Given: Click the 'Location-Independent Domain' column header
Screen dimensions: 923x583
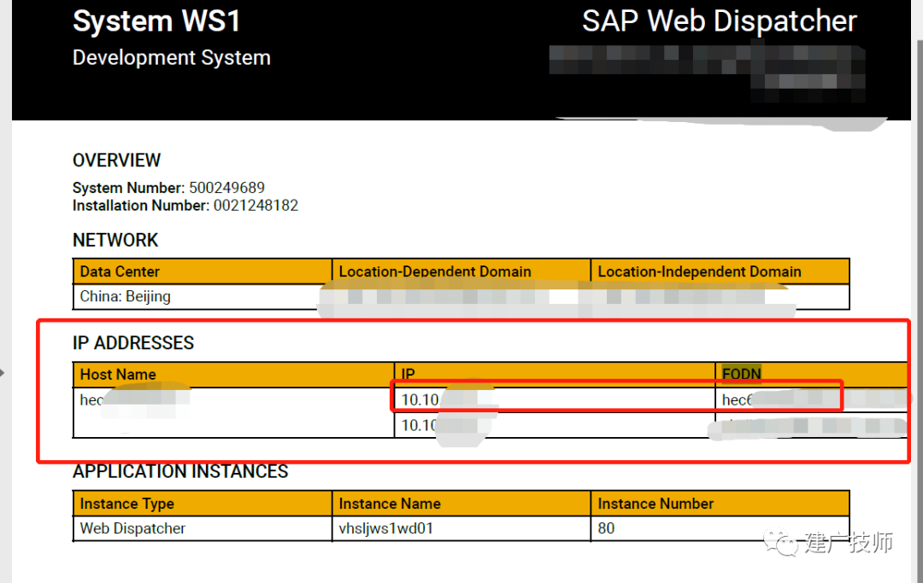Looking at the screenshot, I should point(720,271).
